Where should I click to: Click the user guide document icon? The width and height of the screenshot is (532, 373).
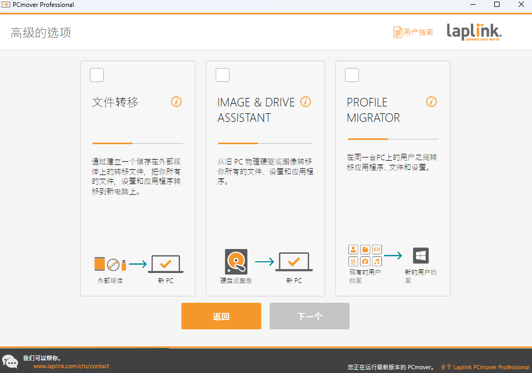click(397, 32)
